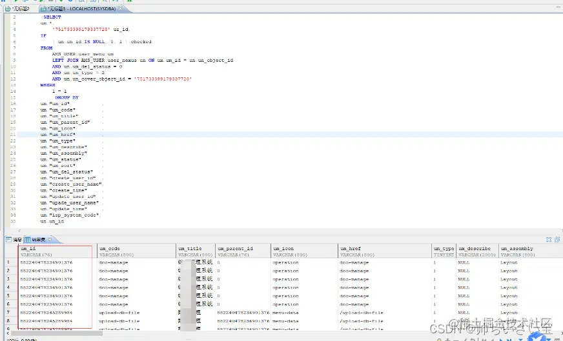The image size is (563, 341).
Task: Click line number 21 in the editor gutter
Action: 13,135
